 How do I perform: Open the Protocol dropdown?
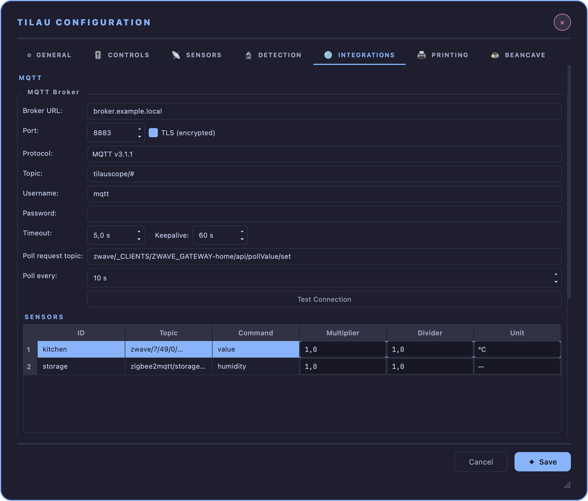(x=324, y=154)
